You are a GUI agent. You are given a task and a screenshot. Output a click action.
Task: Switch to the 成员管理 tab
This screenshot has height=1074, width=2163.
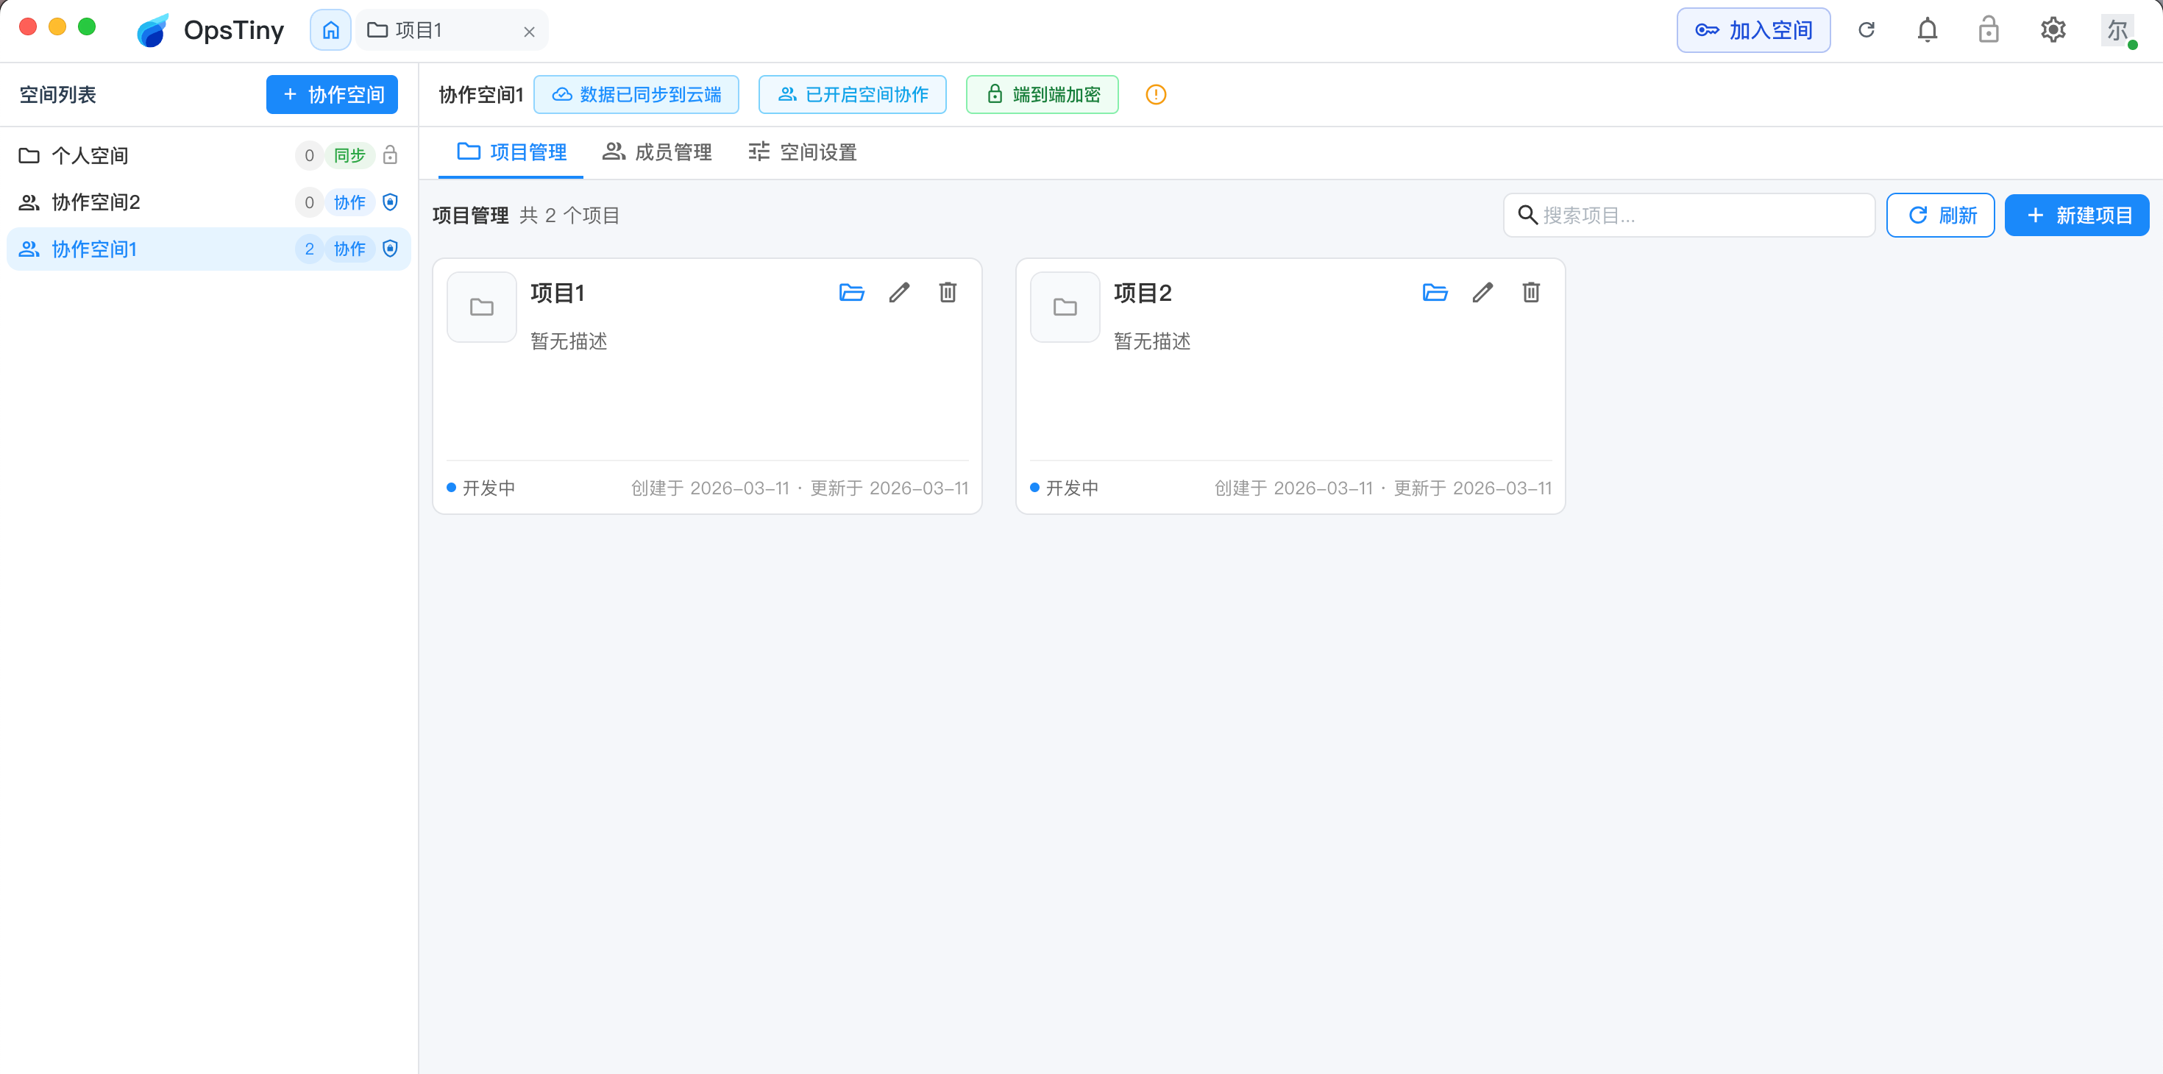pos(656,152)
